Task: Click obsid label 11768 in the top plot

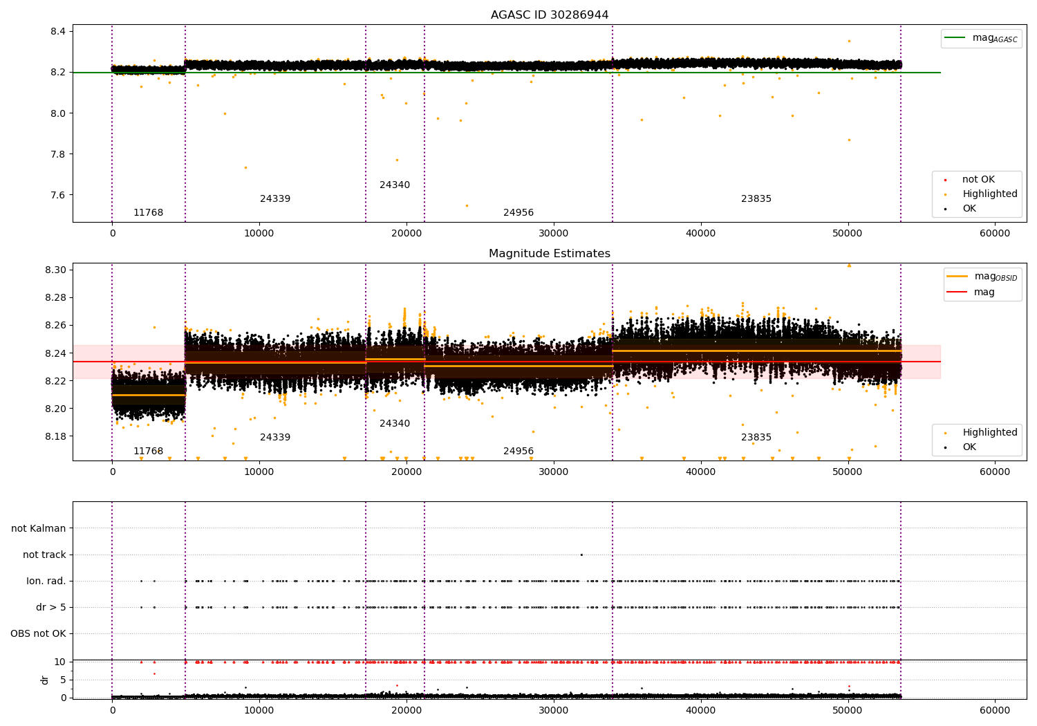Action: pyautogui.click(x=149, y=212)
